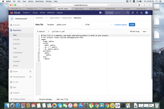Screen dimensions: 164x109
Task: Show all tabs with the tab overview icon
Action: 149,5
